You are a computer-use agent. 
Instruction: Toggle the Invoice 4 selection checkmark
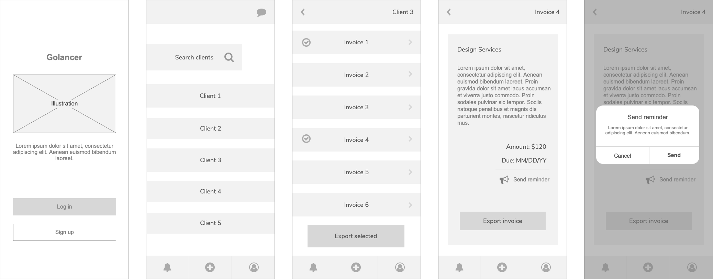[306, 138]
